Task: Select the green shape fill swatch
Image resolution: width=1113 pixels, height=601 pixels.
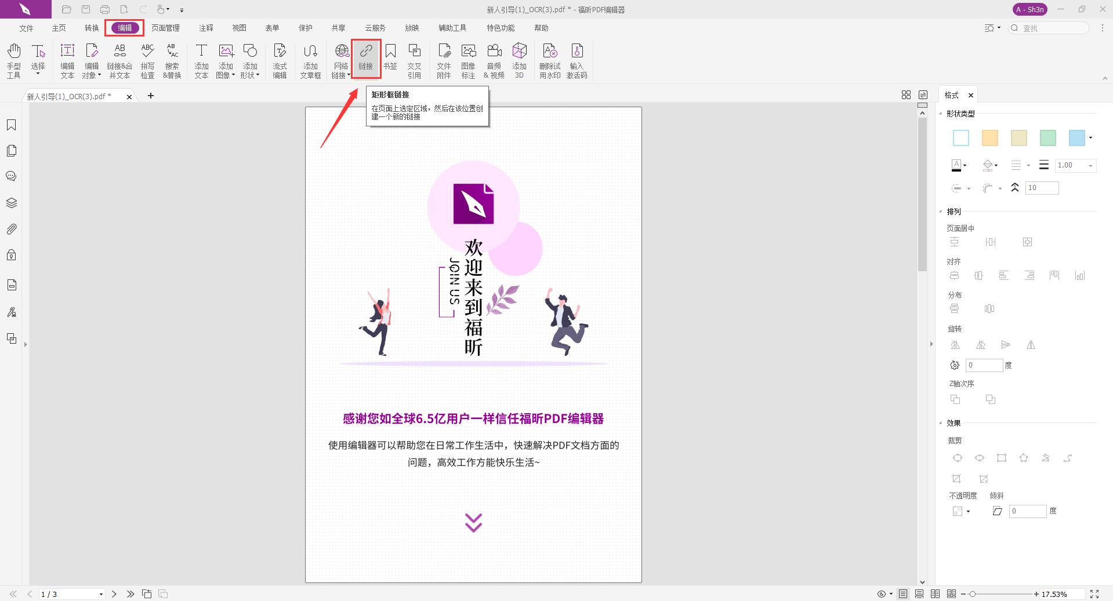Action: [x=1047, y=138]
